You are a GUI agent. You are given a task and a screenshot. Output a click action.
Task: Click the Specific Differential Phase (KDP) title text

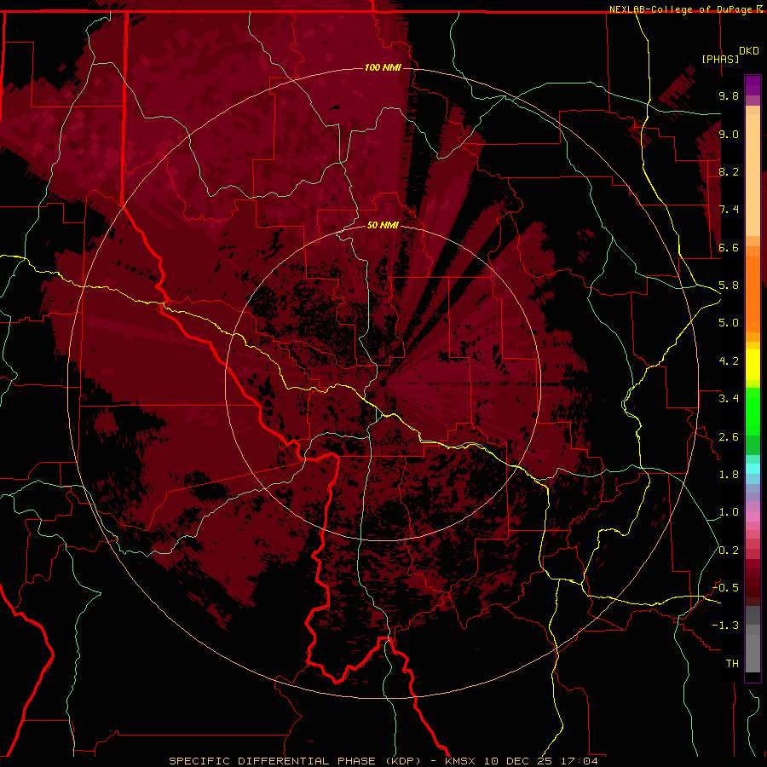295,761
